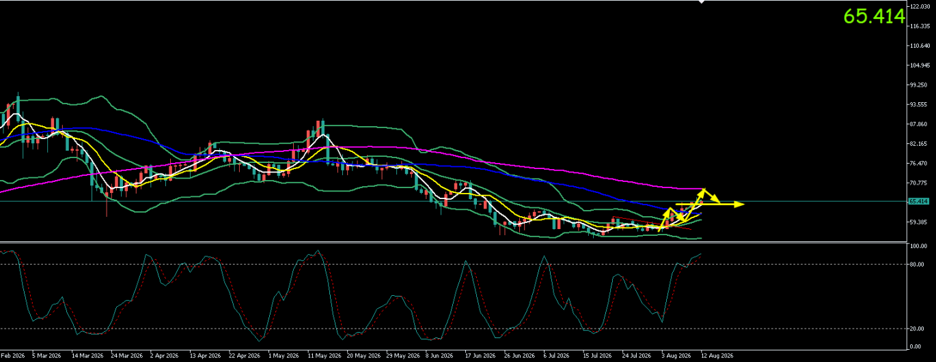936x362 pixels.
Task: Click the 99.250 price scale label
Action: [x=920, y=85]
